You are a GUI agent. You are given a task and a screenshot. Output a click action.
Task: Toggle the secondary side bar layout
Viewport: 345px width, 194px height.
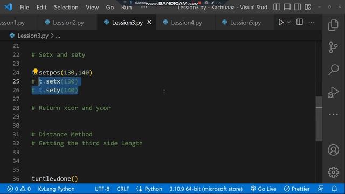(x=297, y=7)
